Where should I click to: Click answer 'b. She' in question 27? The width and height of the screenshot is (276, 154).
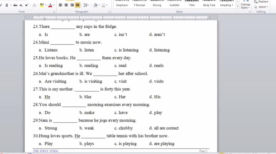point(85,97)
